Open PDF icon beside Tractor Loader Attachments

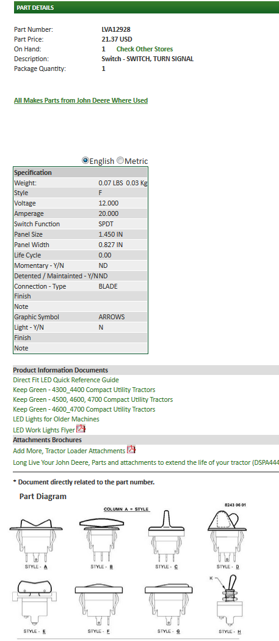point(131,450)
